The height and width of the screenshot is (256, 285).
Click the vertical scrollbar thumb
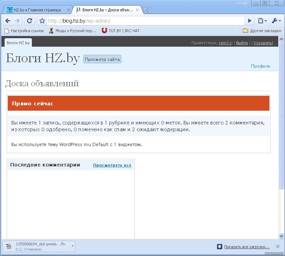(x=281, y=116)
